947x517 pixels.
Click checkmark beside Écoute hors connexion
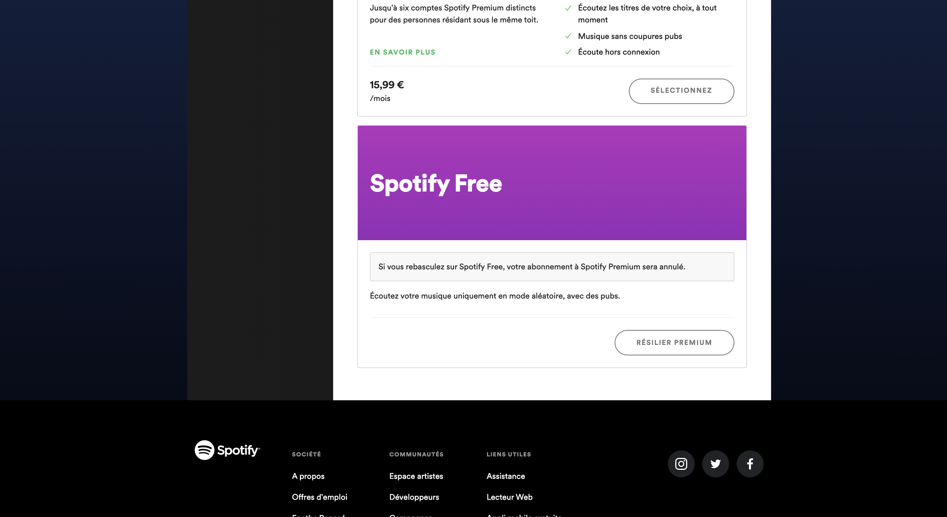click(x=568, y=52)
